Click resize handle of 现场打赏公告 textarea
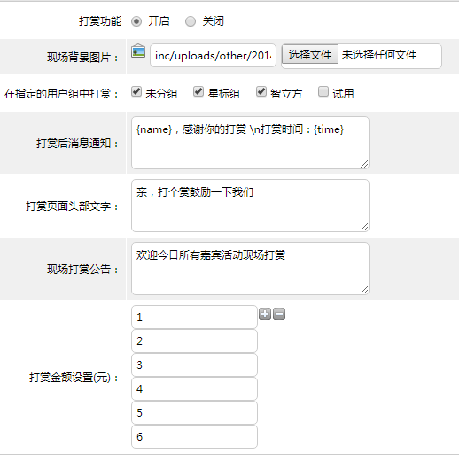459x461 pixels. pos(364,290)
